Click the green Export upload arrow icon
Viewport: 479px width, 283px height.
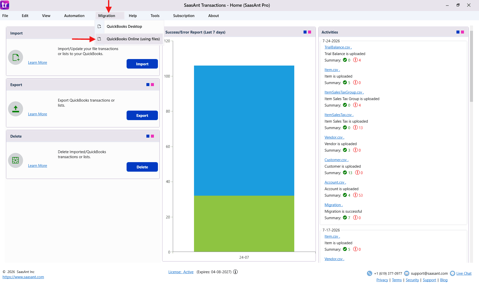tap(16, 109)
